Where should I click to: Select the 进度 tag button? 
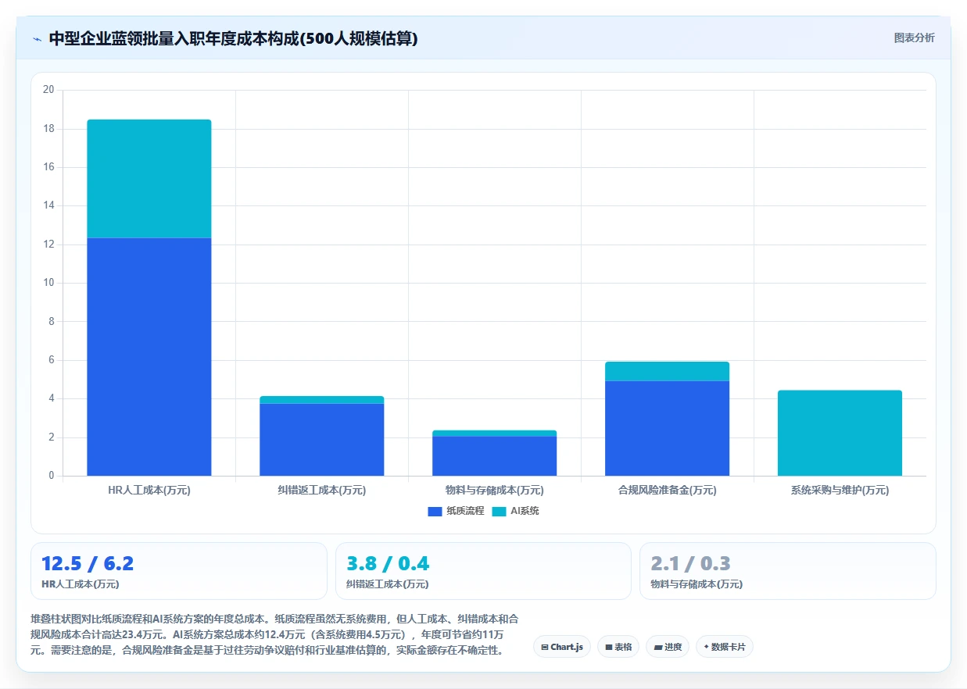[668, 647]
